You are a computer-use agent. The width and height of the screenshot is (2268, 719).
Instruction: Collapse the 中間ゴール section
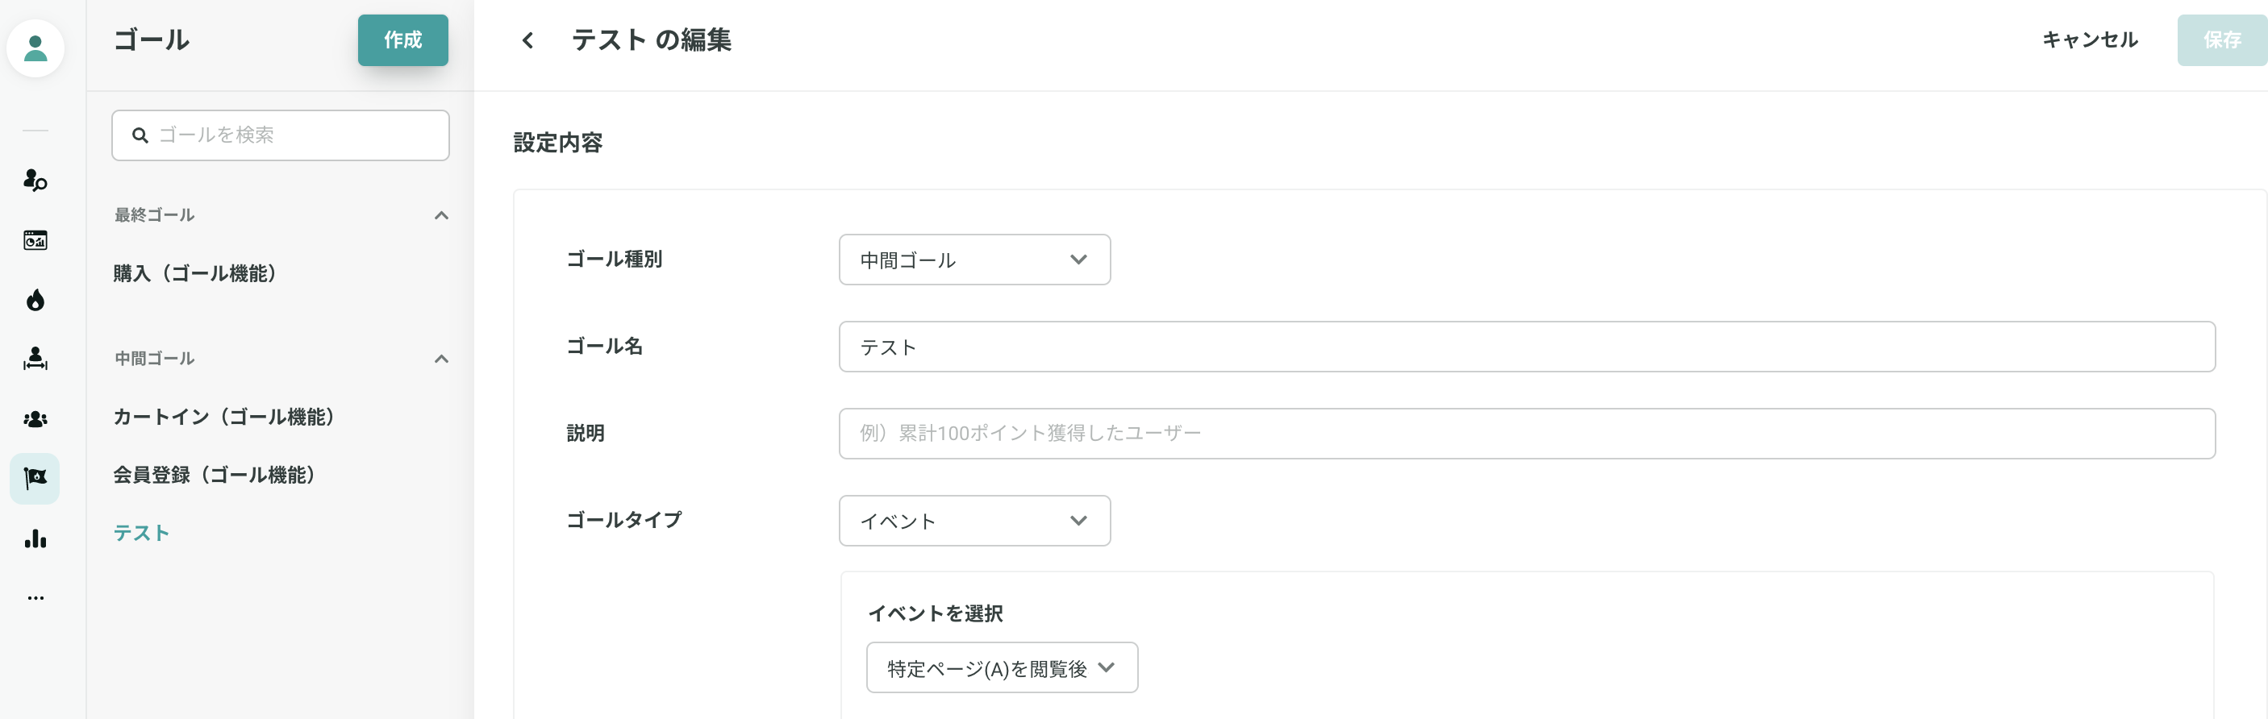[441, 359]
